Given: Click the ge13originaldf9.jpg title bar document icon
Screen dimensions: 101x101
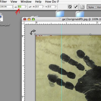Looking at the screenshot, I should [x=60, y=19].
